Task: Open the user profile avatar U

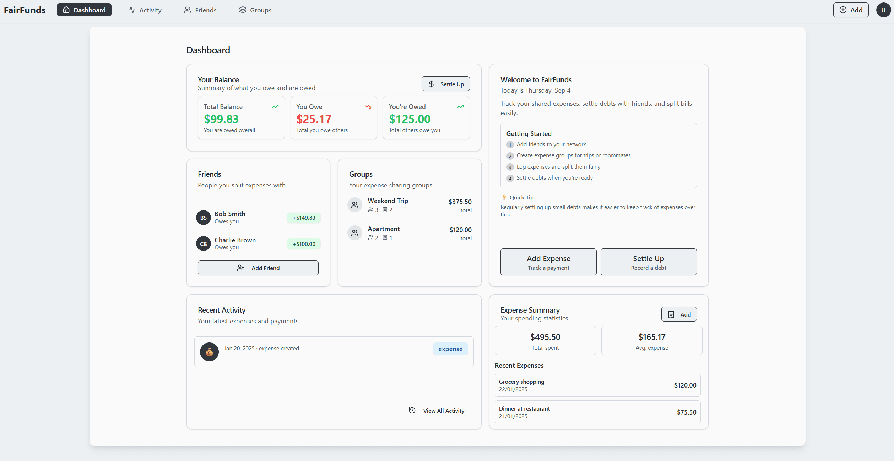Action: pyautogui.click(x=883, y=10)
